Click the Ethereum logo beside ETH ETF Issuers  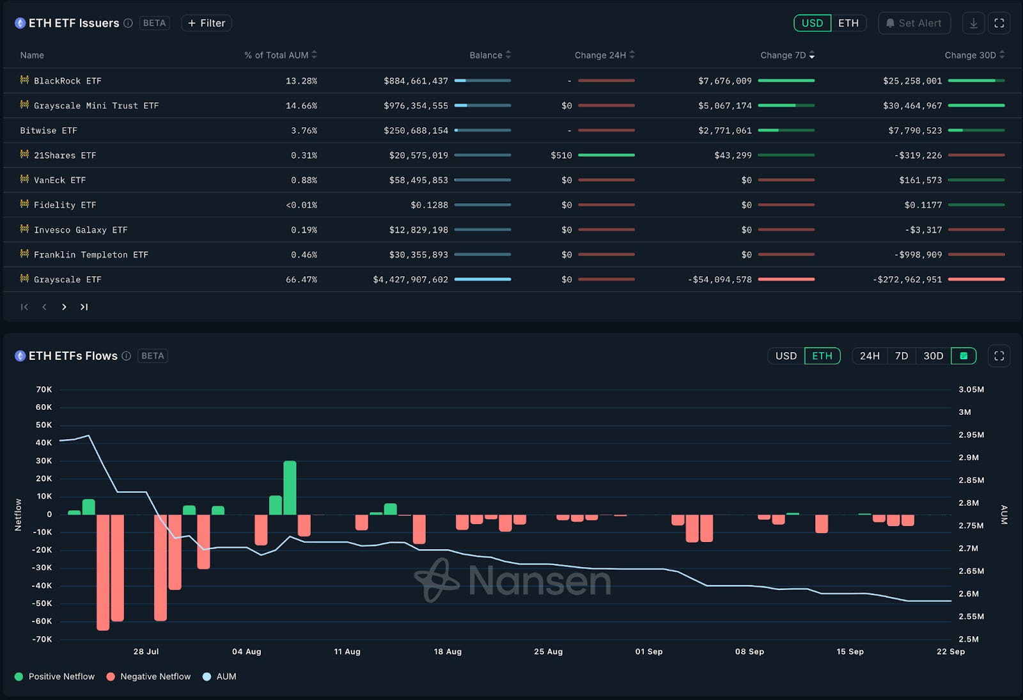click(20, 23)
